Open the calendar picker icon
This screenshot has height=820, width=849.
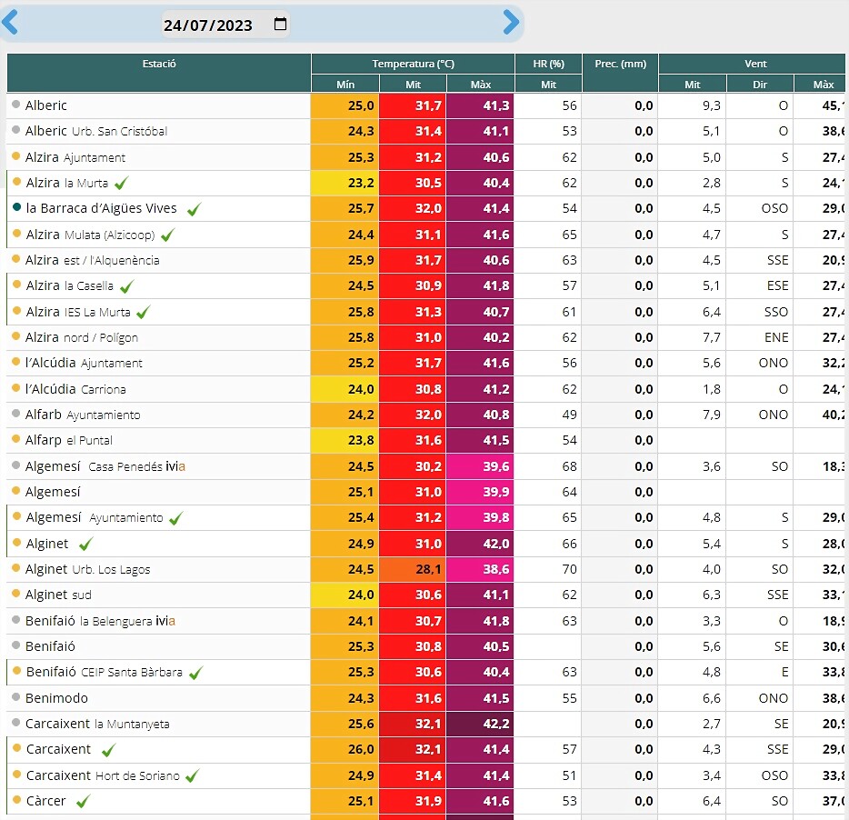(x=280, y=24)
